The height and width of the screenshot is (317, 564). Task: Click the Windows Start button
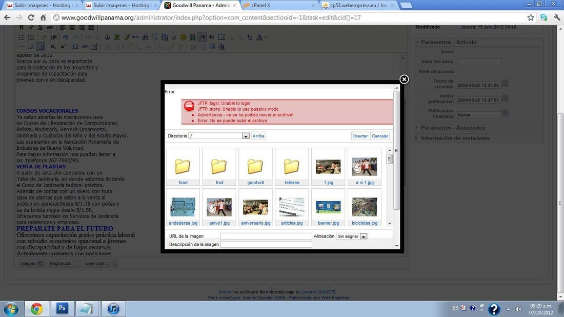[x=11, y=309]
